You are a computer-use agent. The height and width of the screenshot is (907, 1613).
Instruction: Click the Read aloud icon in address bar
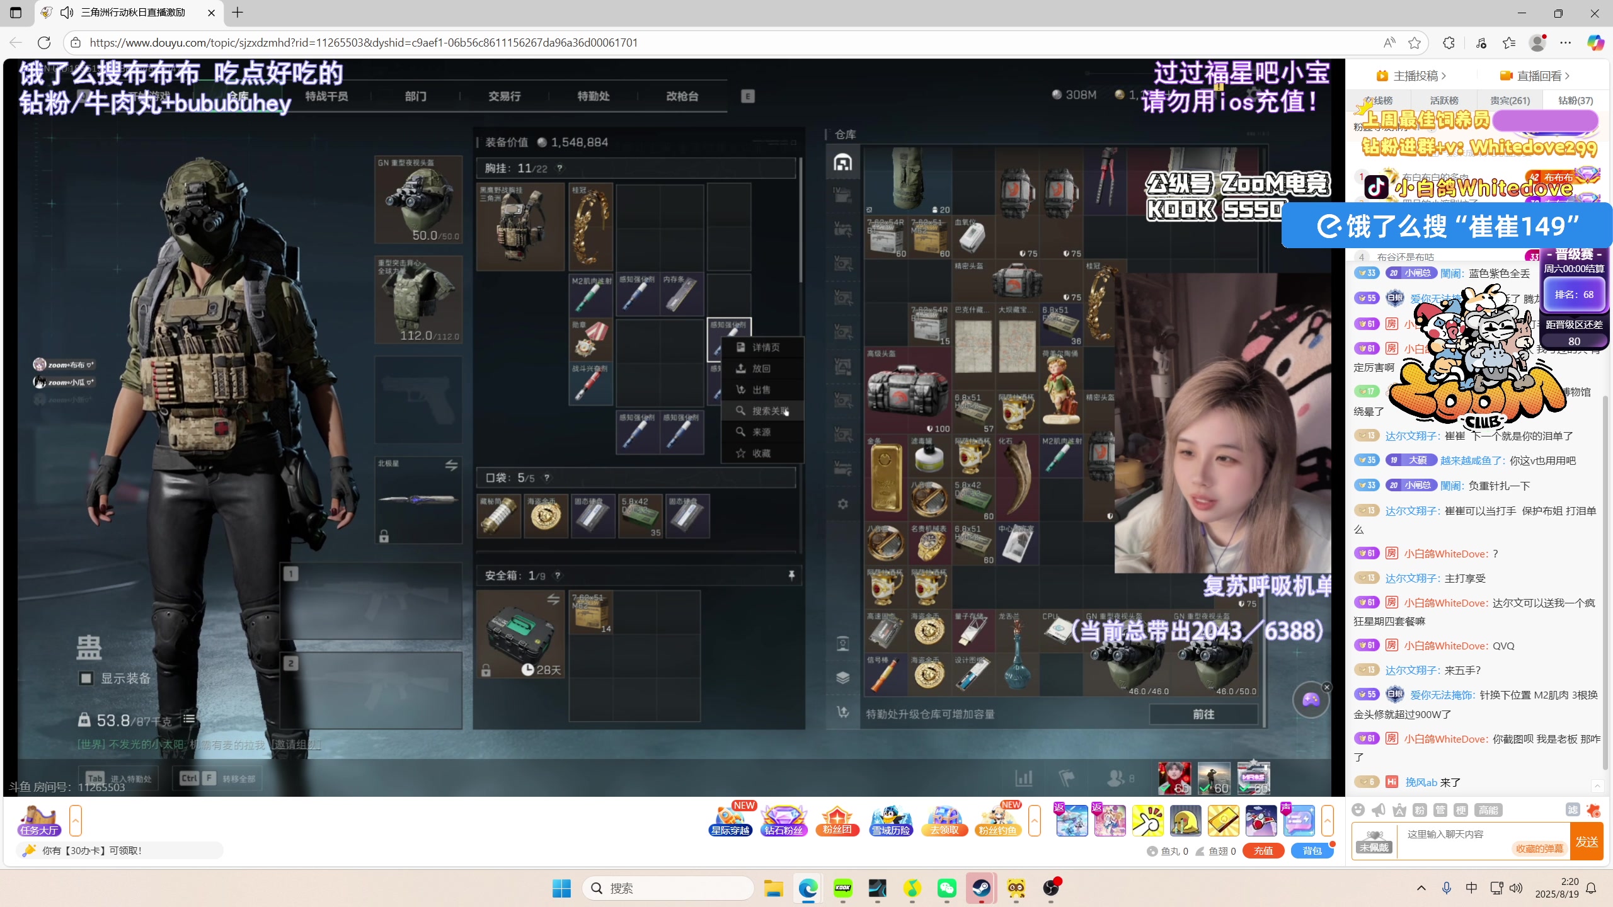point(1389,42)
